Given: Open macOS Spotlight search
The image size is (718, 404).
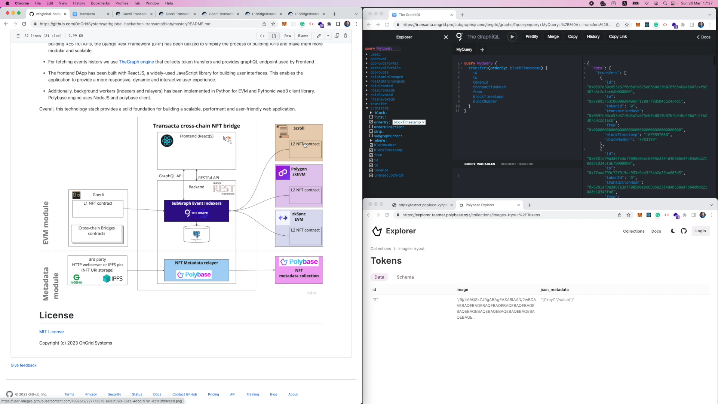Looking at the screenshot, I should click(x=665, y=3).
